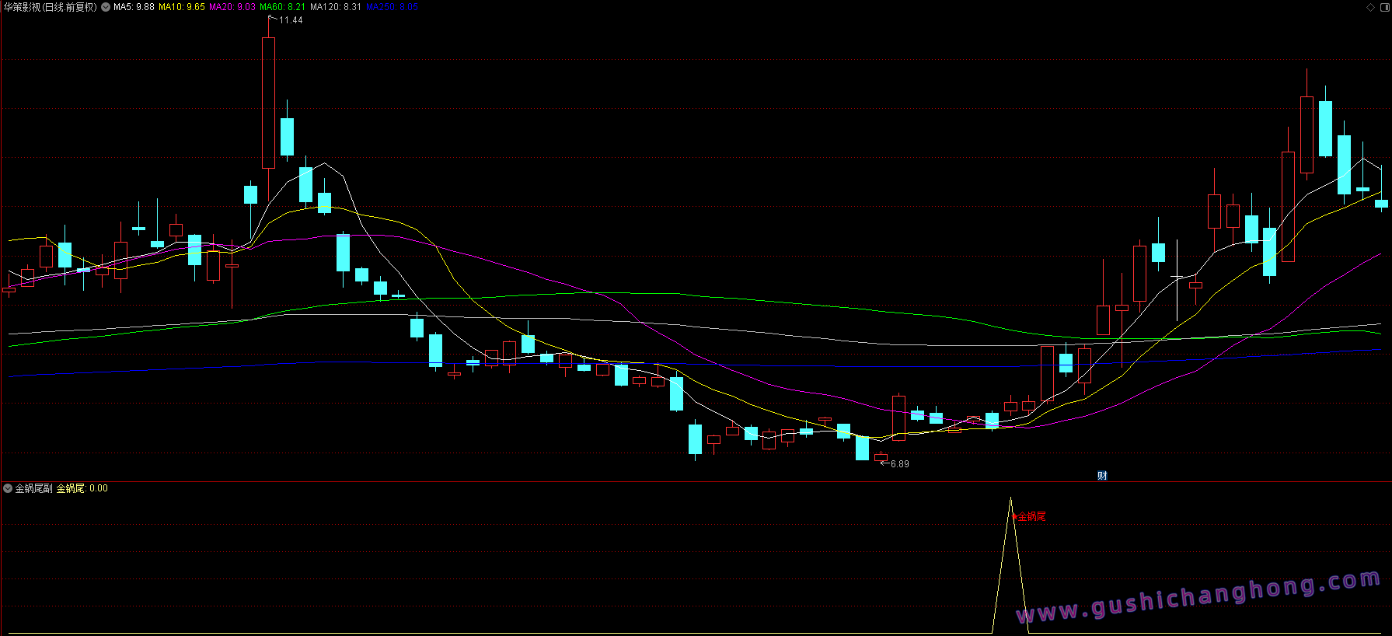Click the 11.44 high price label
Viewport: 1392px width, 636px height.
(x=291, y=20)
